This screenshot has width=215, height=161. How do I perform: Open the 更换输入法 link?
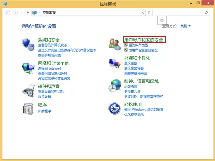[132, 91]
